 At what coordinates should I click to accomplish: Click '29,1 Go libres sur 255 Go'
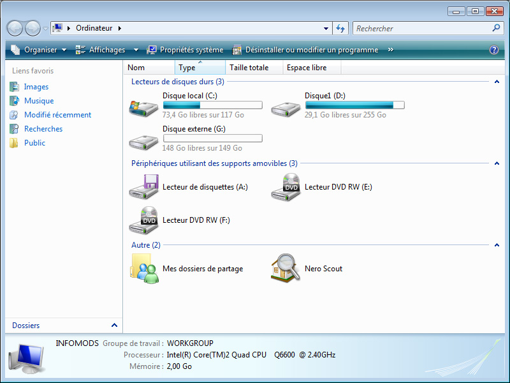345,115
